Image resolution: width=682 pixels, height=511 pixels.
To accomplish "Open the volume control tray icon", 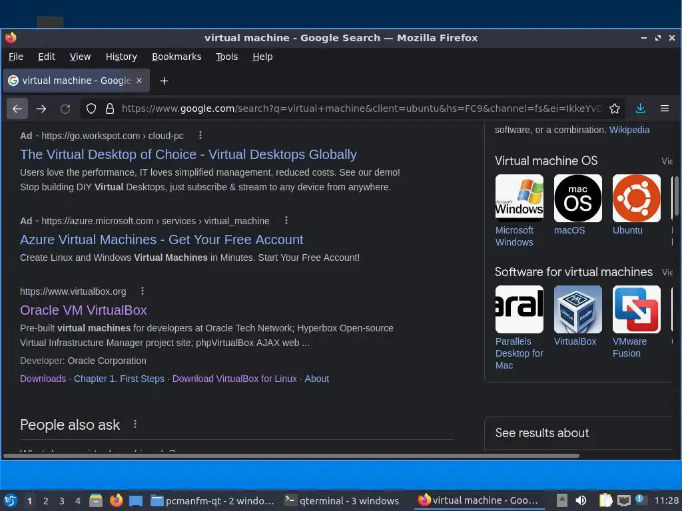I will click(581, 500).
